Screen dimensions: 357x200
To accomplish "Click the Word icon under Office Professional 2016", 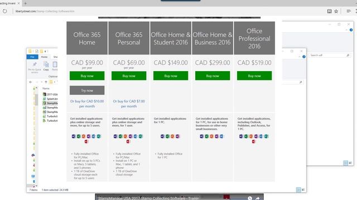I will tap(241, 136).
